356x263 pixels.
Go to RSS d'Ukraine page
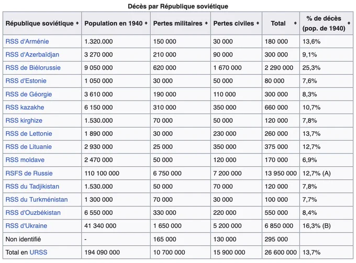pos(26,226)
